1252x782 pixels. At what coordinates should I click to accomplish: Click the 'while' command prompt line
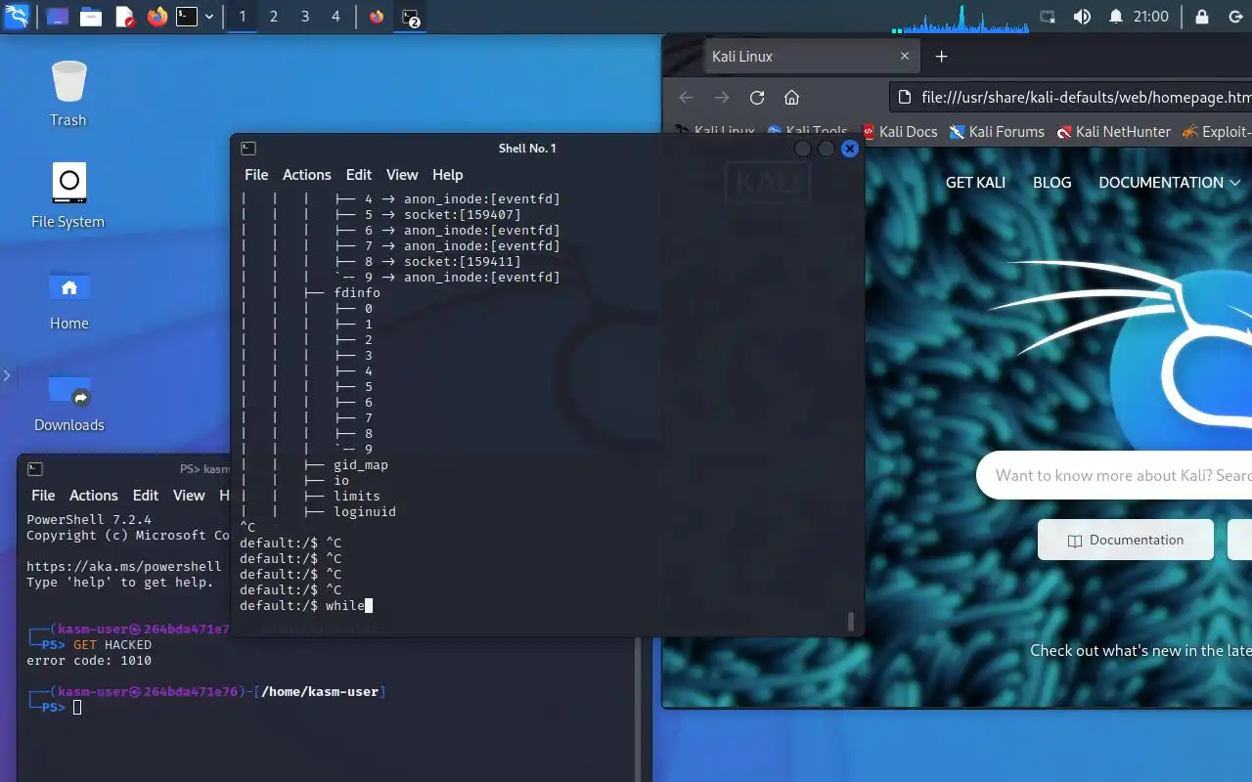click(306, 605)
